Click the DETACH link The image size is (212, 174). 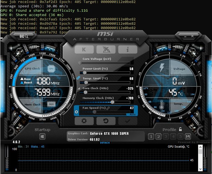click(x=105, y=143)
